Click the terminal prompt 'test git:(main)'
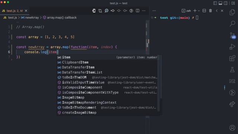This screenshot has width=238, height=134. tap(175, 18)
